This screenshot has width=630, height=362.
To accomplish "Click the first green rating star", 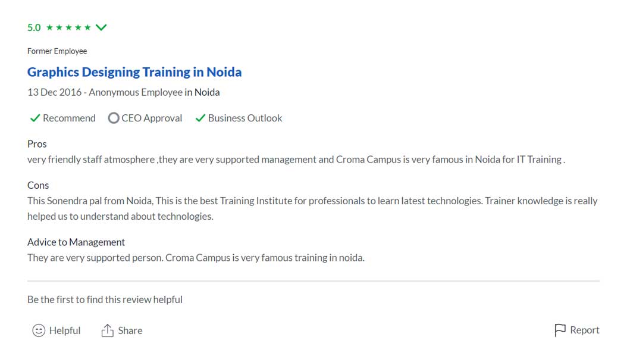I will (x=49, y=27).
